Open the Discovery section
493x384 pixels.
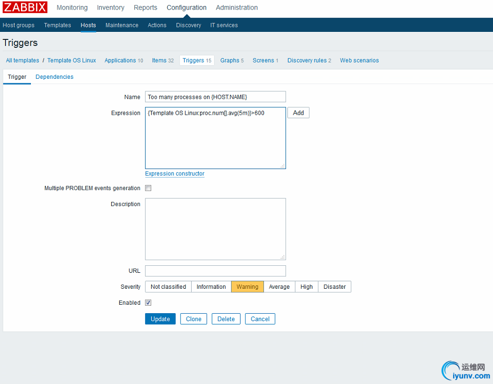tap(188, 25)
